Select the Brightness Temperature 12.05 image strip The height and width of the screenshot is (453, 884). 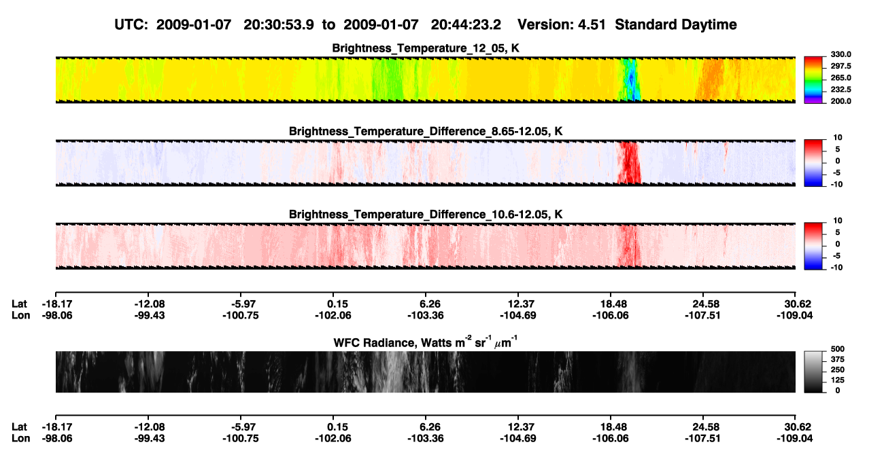pos(426,80)
